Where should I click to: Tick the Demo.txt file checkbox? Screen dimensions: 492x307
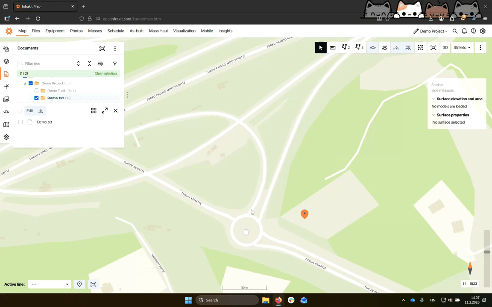point(20,122)
